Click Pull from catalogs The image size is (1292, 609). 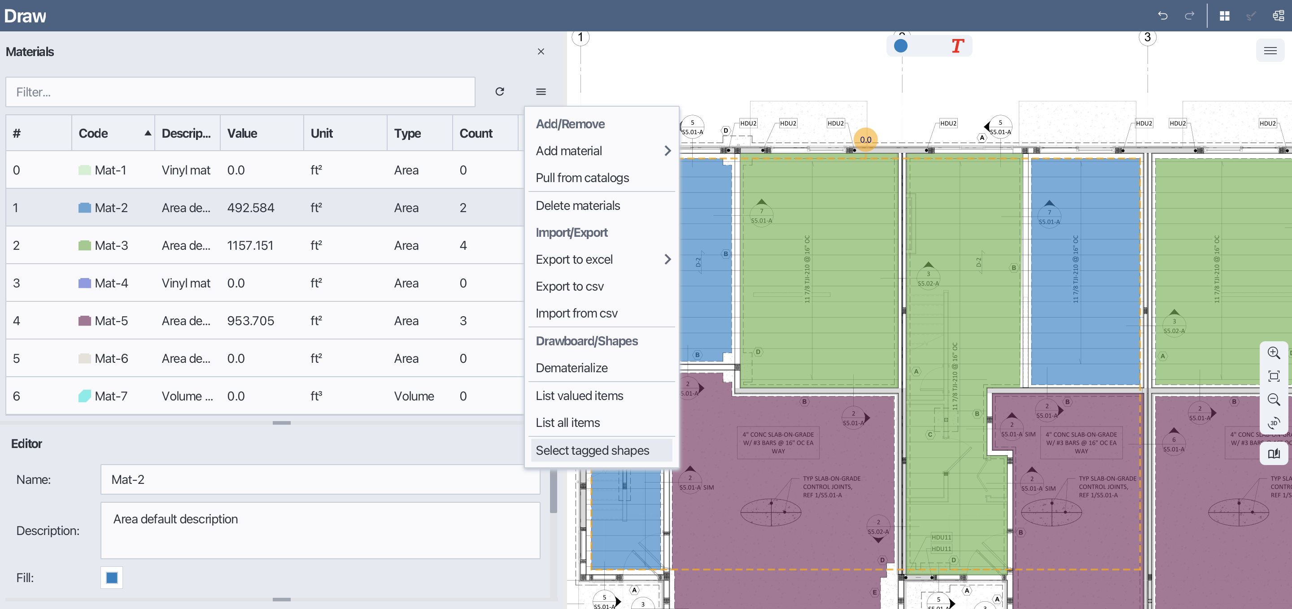(582, 178)
